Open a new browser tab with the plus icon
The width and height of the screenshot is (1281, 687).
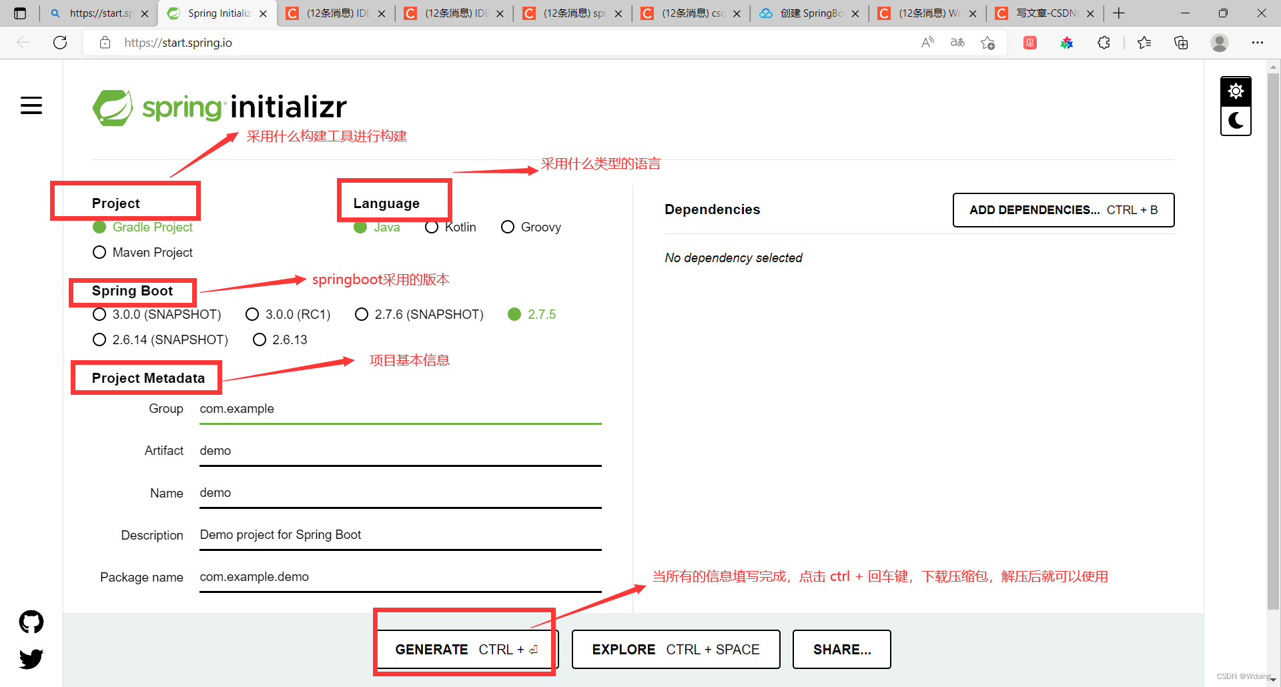1119,13
